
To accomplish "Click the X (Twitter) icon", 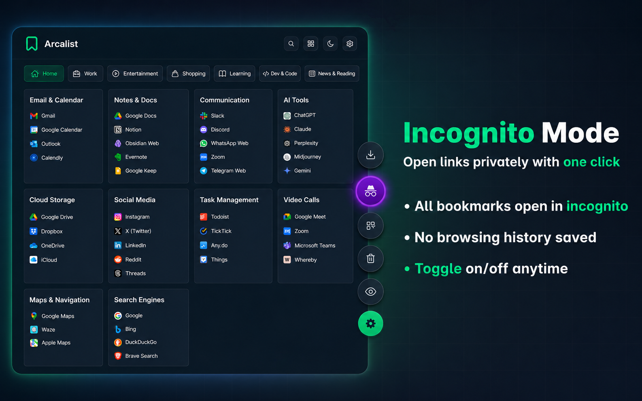I will (x=118, y=231).
